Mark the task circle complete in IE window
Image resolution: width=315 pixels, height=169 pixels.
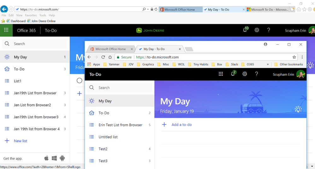(79, 81)
